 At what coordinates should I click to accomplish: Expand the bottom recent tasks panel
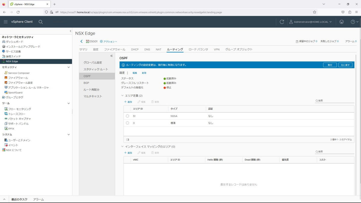click(4, 199)
